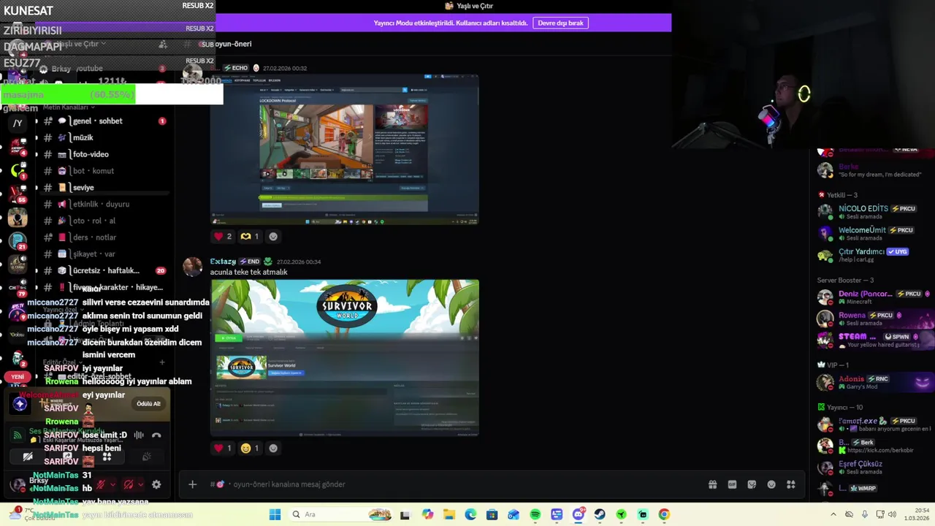Open the Survivor World screenshot
The image size is (935, 526).
tap(345, 358)
